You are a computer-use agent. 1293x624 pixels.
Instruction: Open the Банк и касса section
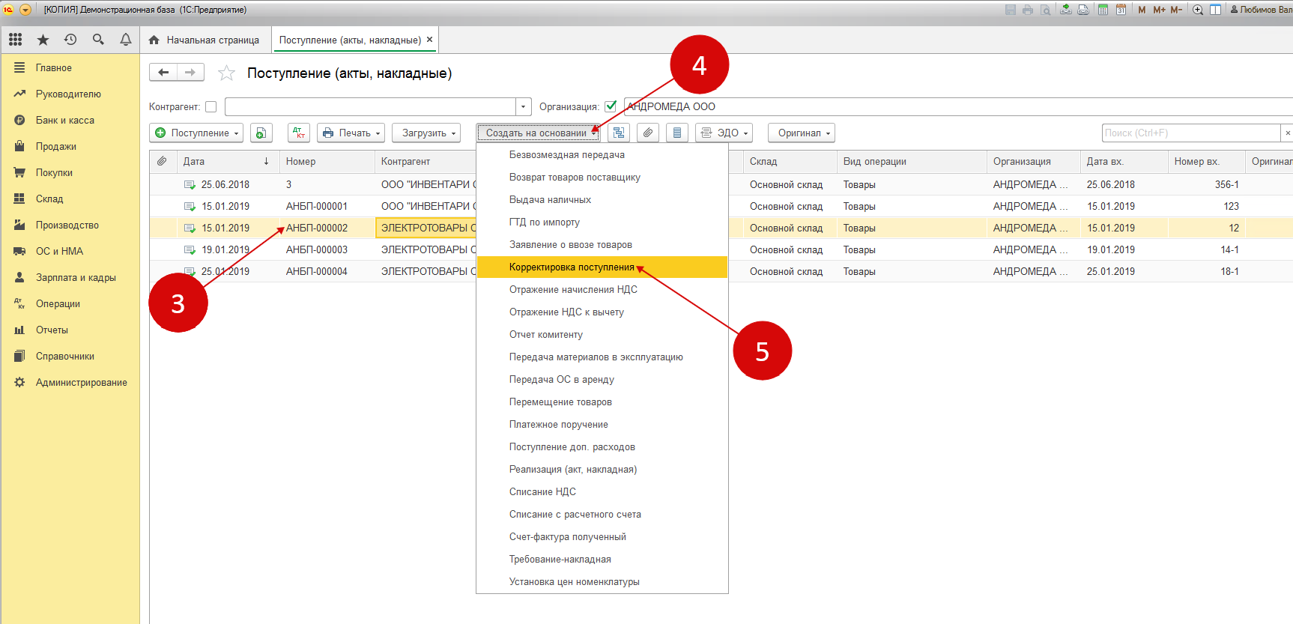(70, 120)
